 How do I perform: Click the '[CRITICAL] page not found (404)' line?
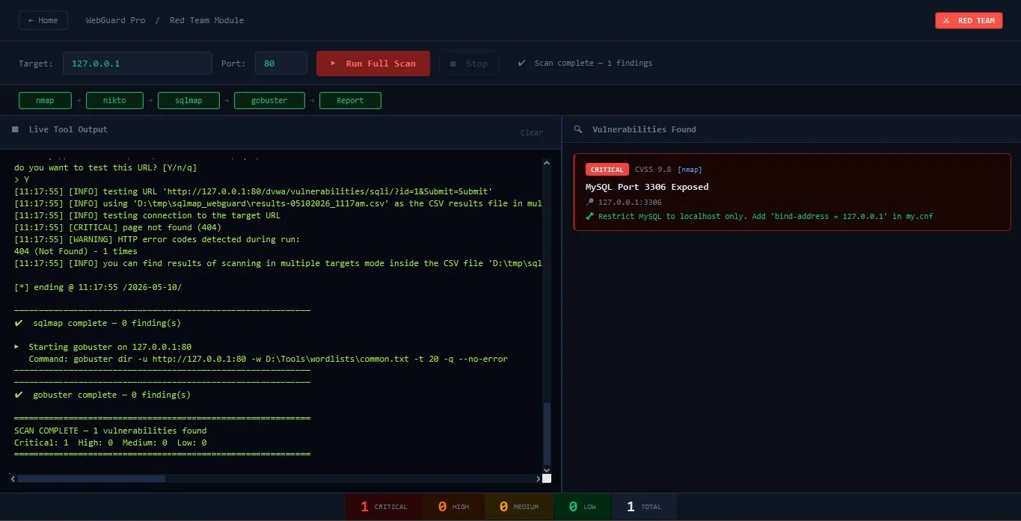[x=117, y=227]
